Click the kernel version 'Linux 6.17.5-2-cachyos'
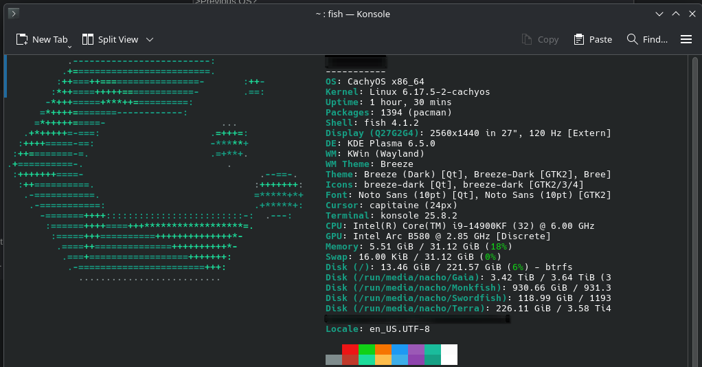The image size is (702, 367). tap(430, 92)
